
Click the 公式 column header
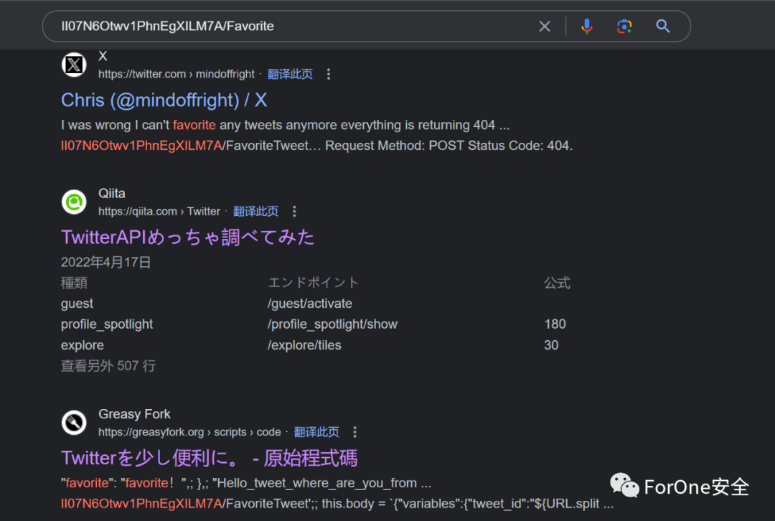point(557,283)
